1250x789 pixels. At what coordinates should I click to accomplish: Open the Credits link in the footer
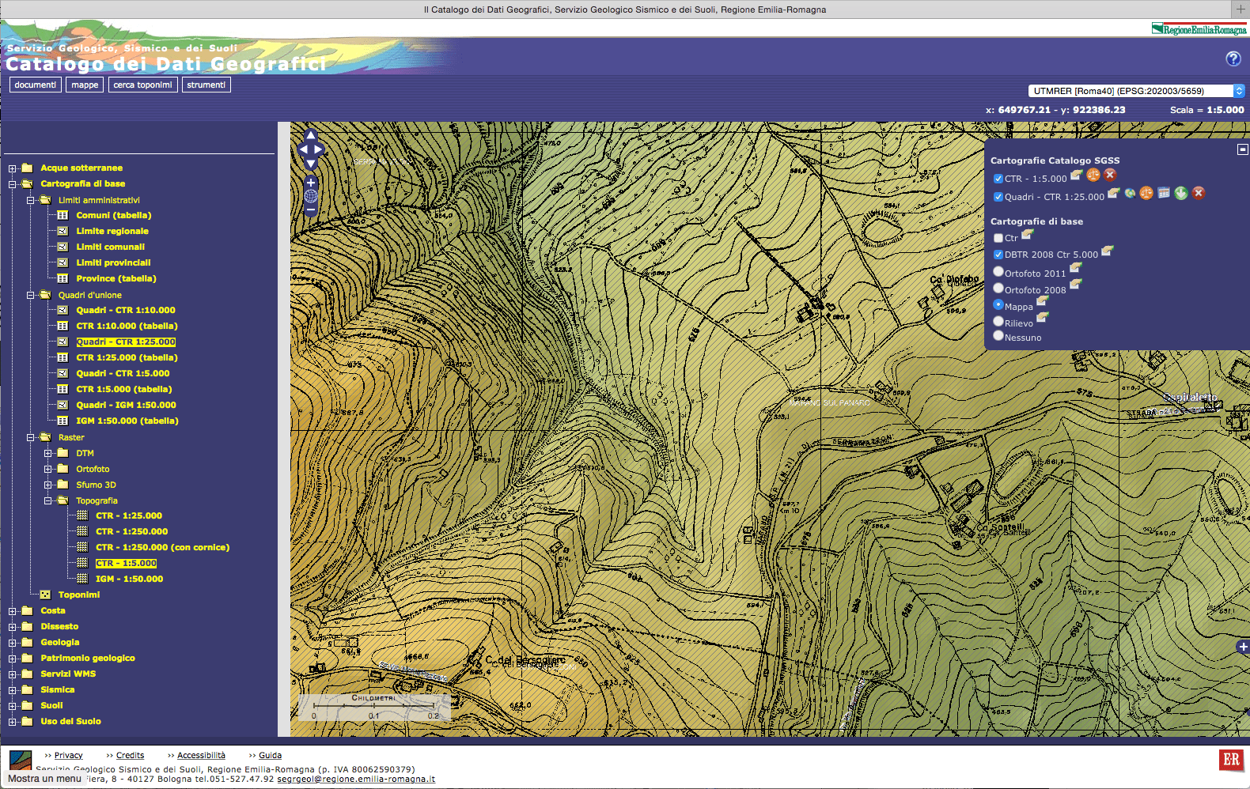coord(130,755)
